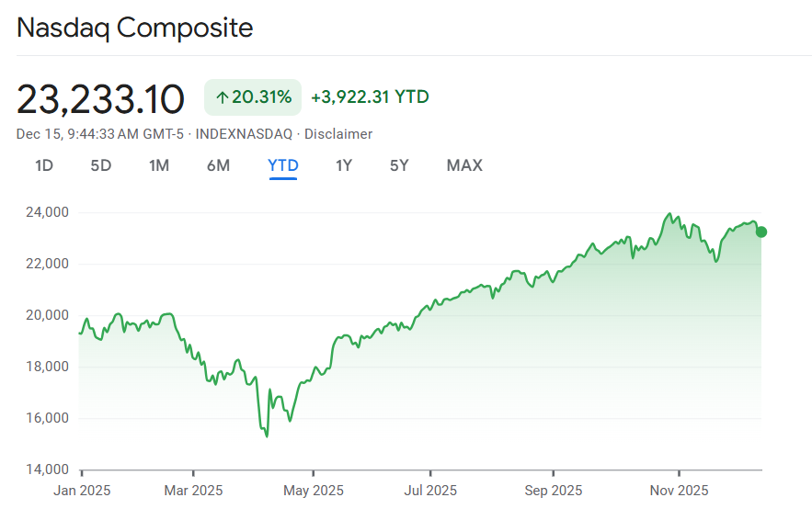Click the 24,000 y-axis label
Image resolution: width=812 pixels, height=509 pixels.
pos(44,212)
